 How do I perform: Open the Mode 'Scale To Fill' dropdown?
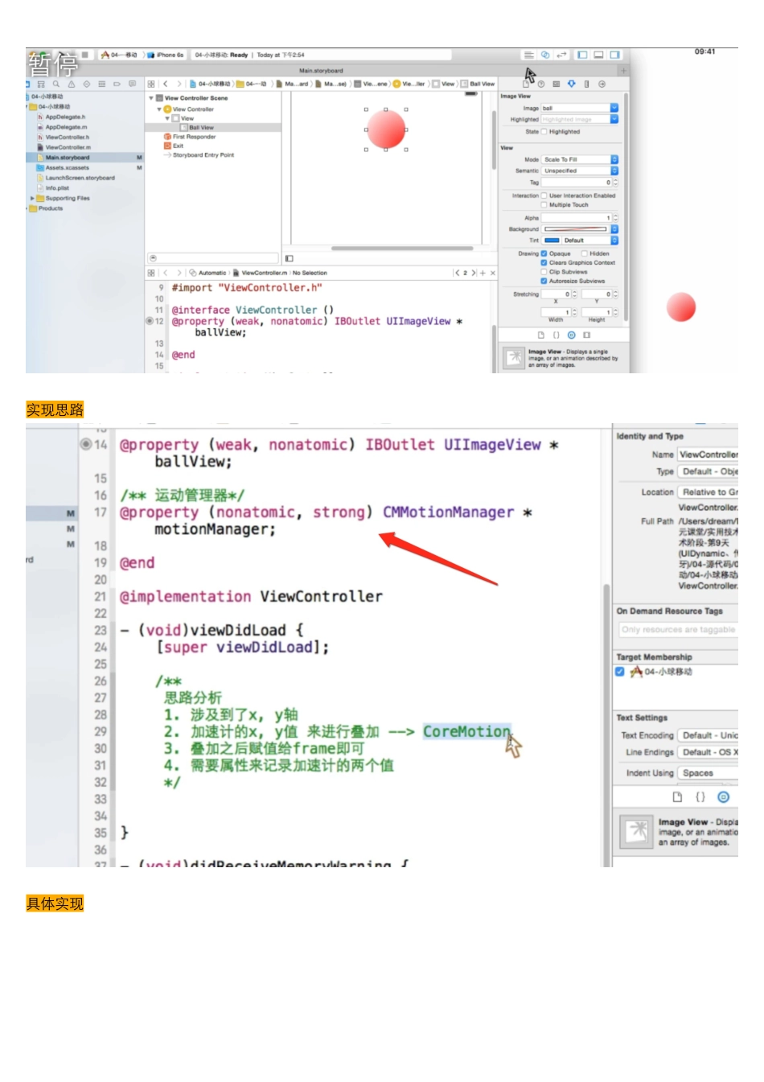coord(579,159)
